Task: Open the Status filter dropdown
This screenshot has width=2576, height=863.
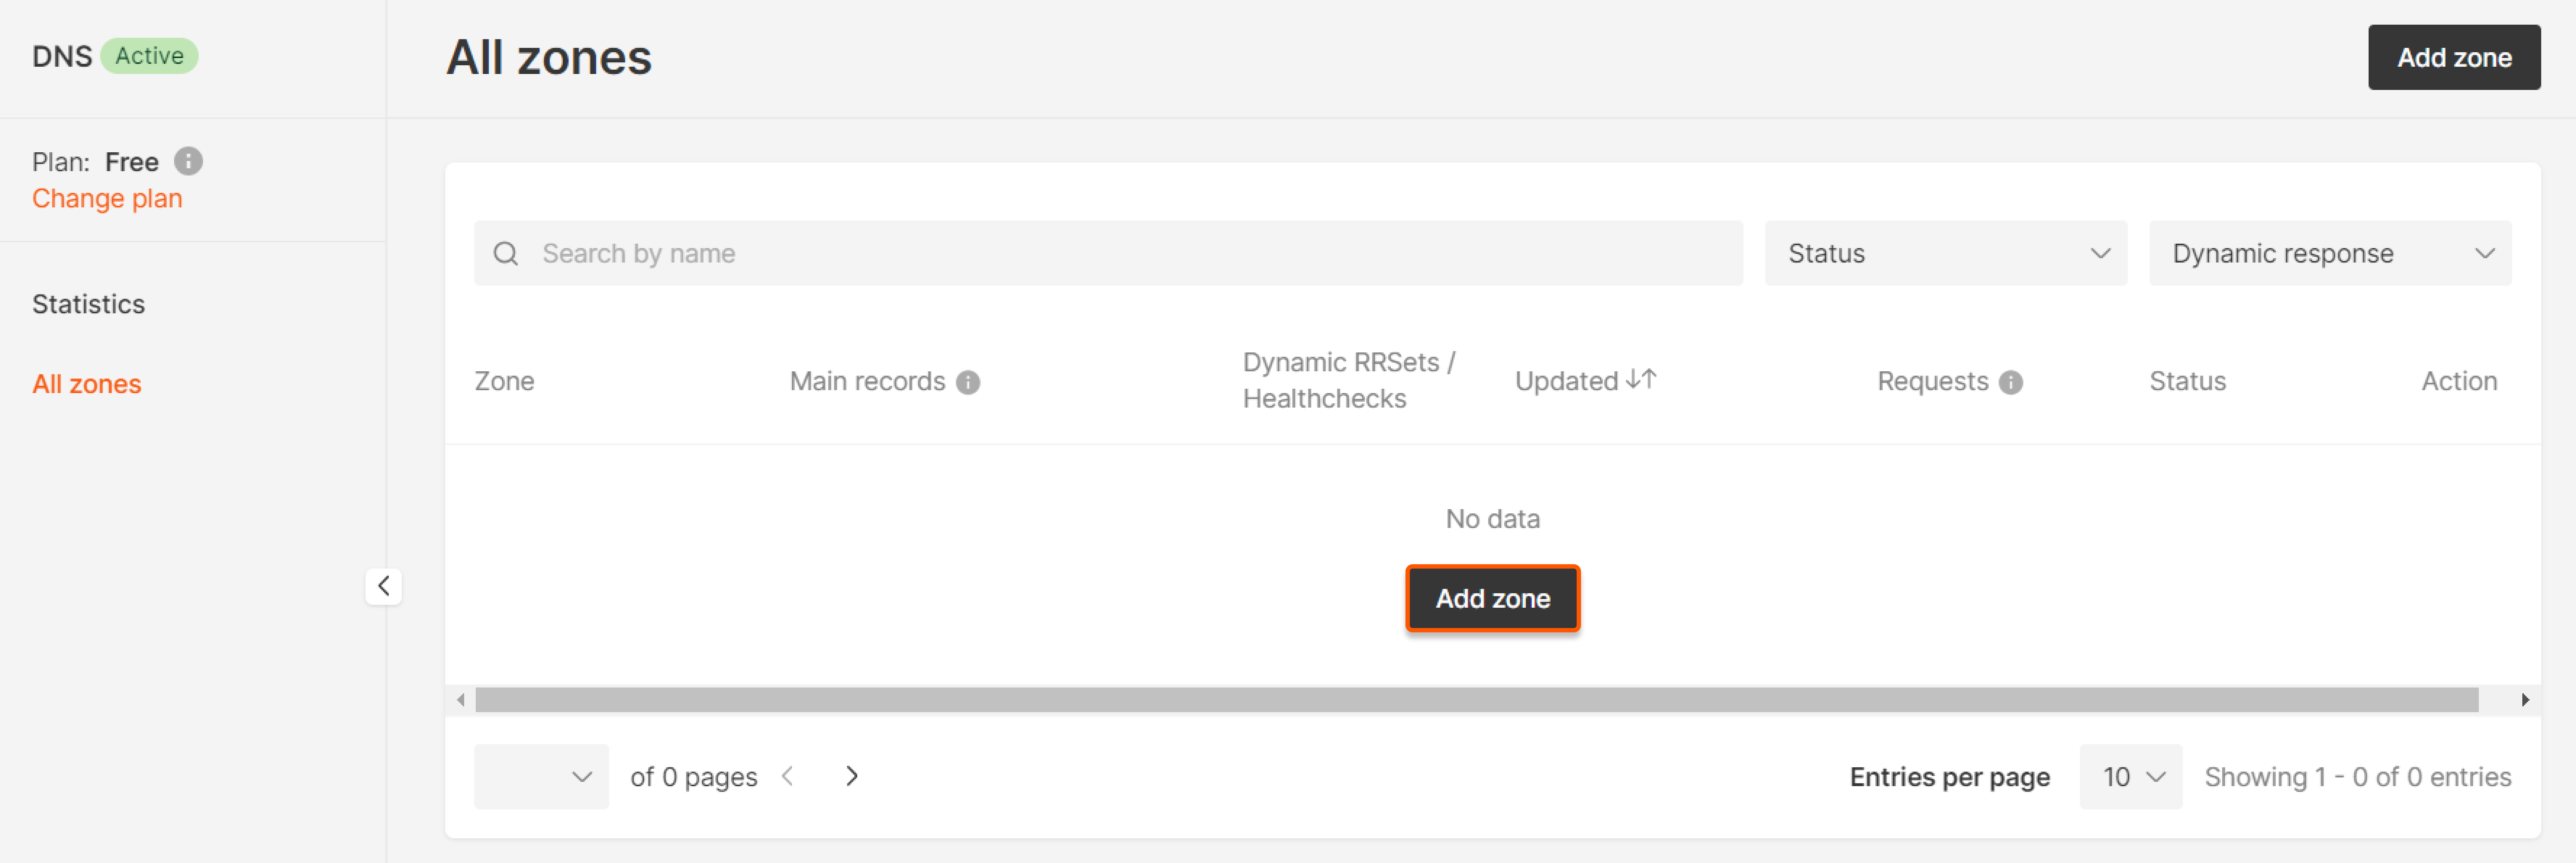Action: pyautogui.click(x=1945, y=253)
